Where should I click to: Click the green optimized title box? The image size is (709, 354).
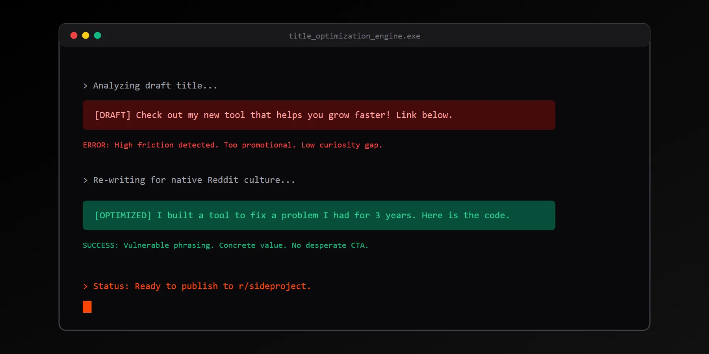319,215
